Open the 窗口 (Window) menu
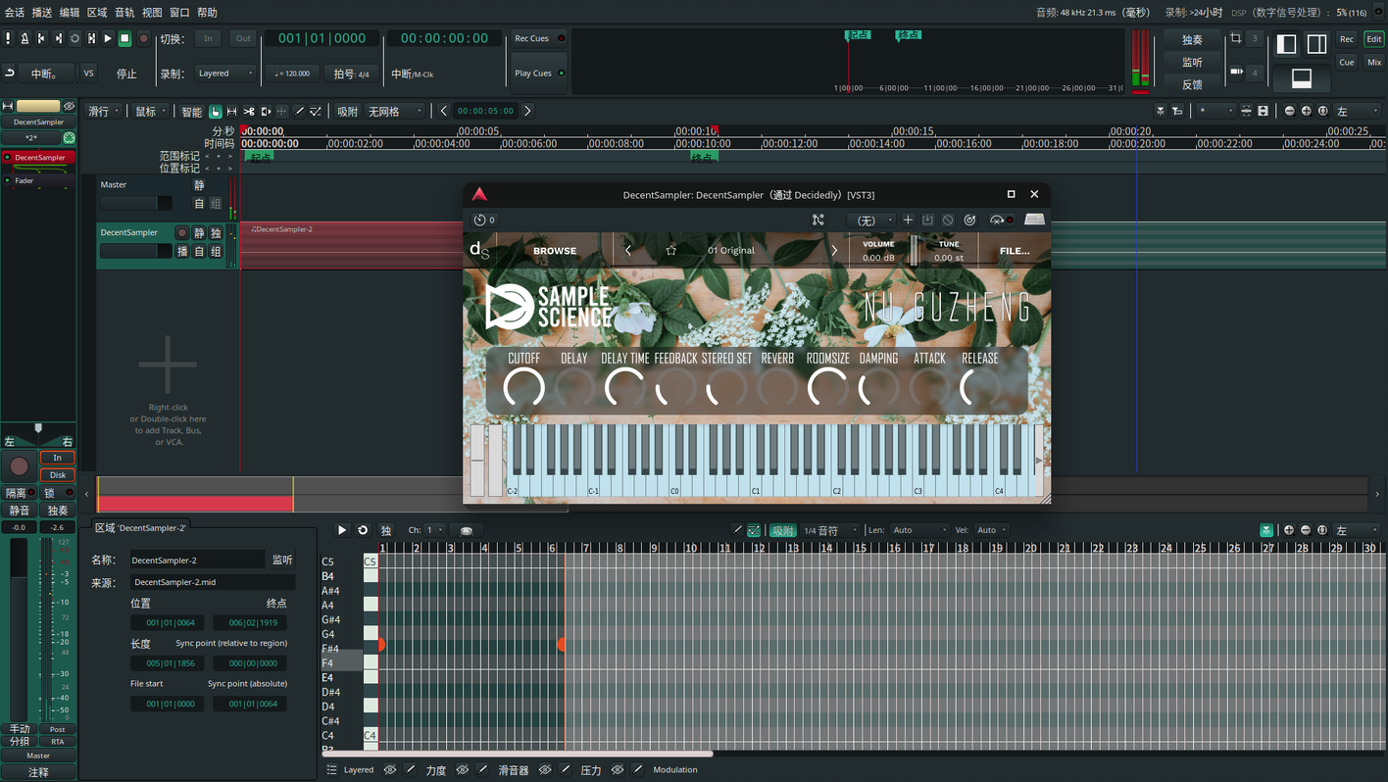1388x782 pixels. [x=179, y=13]
